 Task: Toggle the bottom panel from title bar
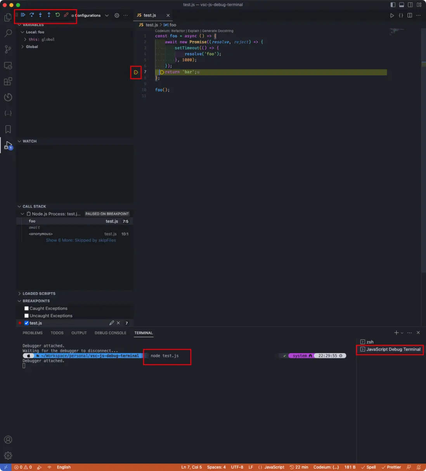pyautogui.click(x=402, y=5)
